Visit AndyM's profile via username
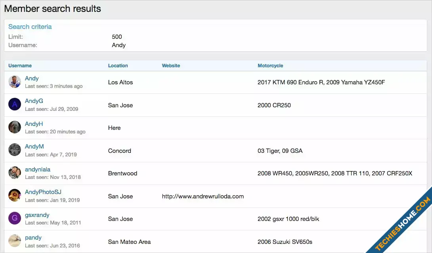The width and height of the screenshot is (432, 253). 34,146
